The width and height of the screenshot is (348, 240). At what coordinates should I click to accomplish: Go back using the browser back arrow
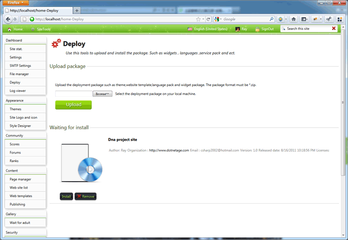coord(8,19)
